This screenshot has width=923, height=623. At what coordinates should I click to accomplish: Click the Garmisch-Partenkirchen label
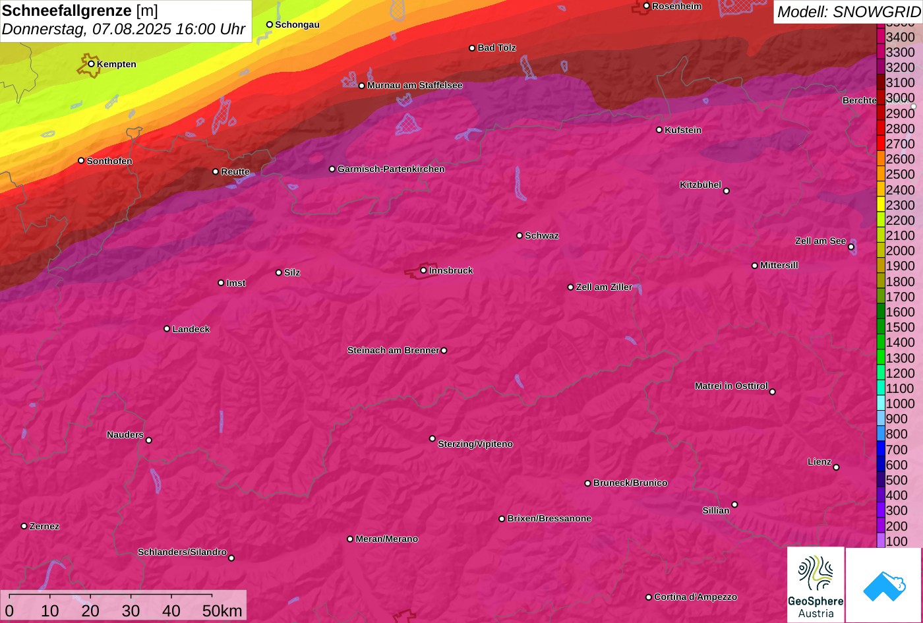click(x=391, y=169)
